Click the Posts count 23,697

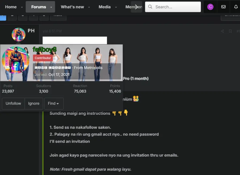click(x=8, y=91)
